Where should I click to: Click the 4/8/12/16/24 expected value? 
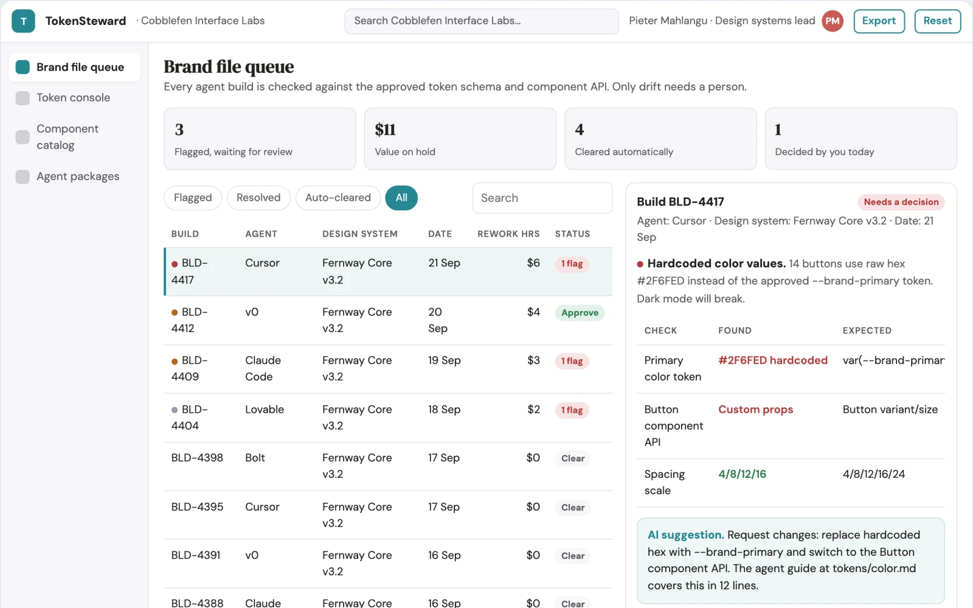coord(874,474)
